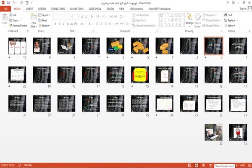Open the Arrange menu
Image resolution: width=252 pixels, height=168 pixels.
pos(189,20)
